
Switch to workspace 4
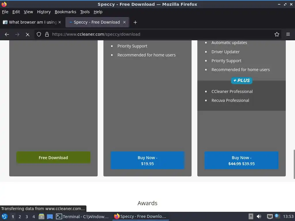tap(34, 217)
